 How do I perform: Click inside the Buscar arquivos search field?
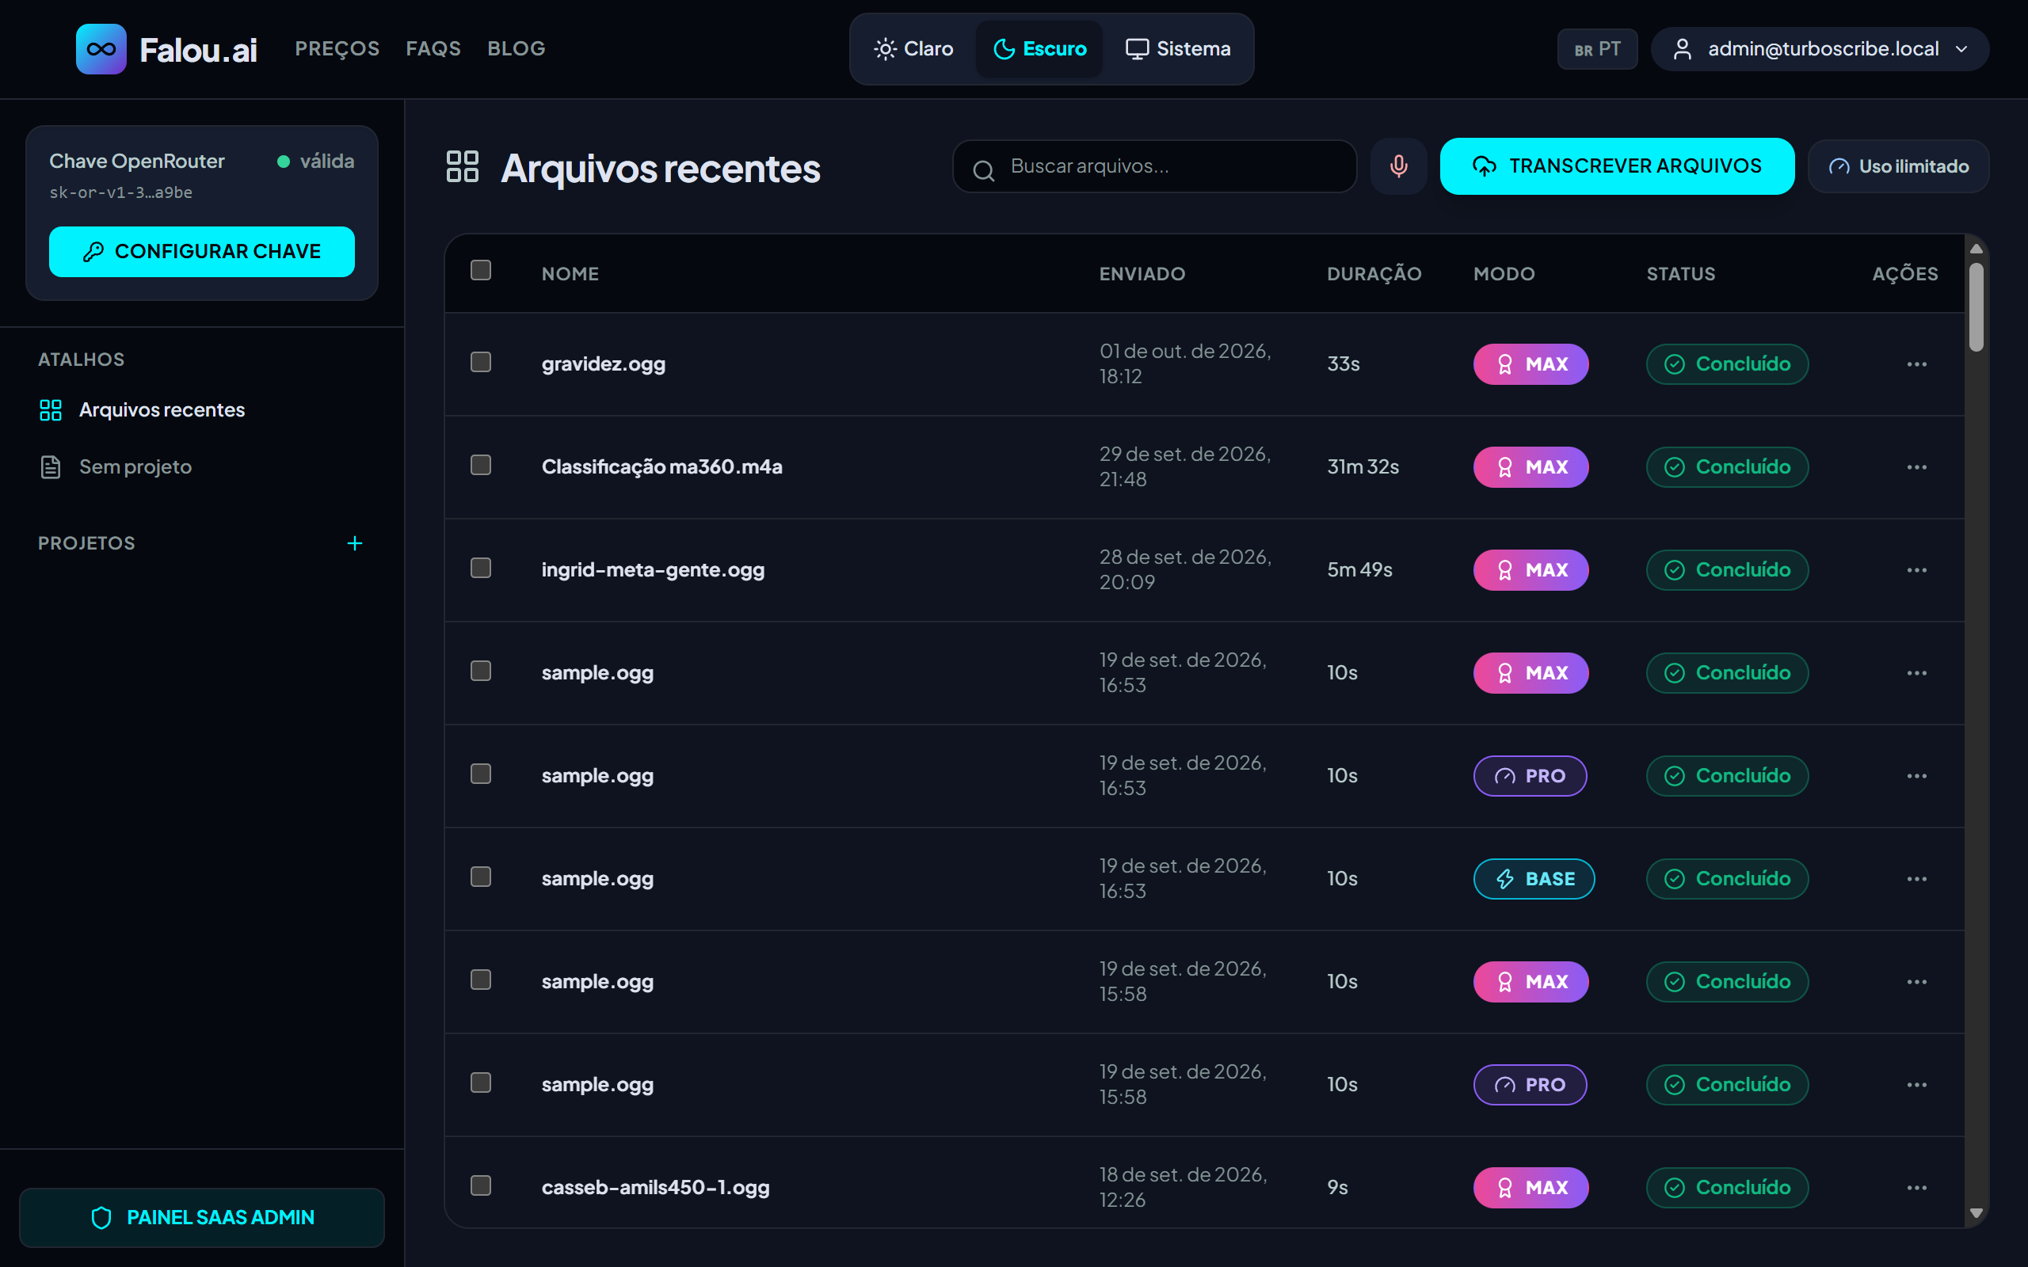tap(1155, 166)
